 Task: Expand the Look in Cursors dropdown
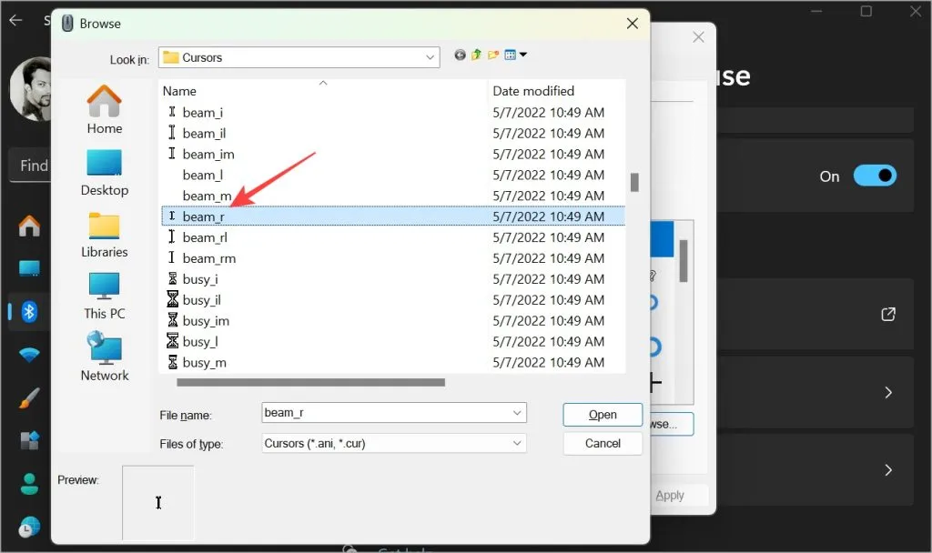pos(430,57)
